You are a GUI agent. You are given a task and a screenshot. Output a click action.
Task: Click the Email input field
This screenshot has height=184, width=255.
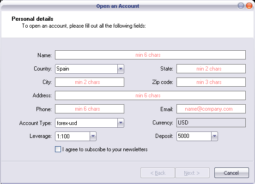(x=211, y=109)
